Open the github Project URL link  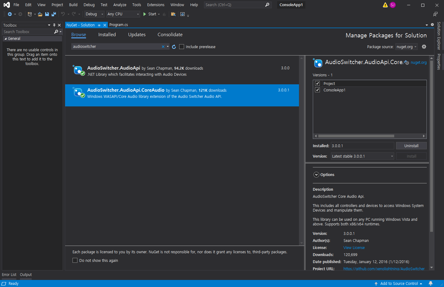(x=384, y=269)
